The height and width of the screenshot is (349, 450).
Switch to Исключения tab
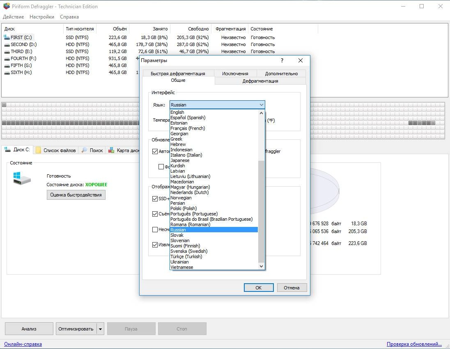[235, 74]
